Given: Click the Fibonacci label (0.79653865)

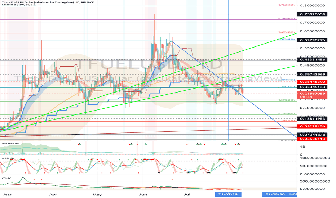Looking at the screenshot, I should point(286,5).
